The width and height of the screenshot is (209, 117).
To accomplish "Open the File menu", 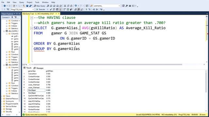I will (x=3, y=2).
